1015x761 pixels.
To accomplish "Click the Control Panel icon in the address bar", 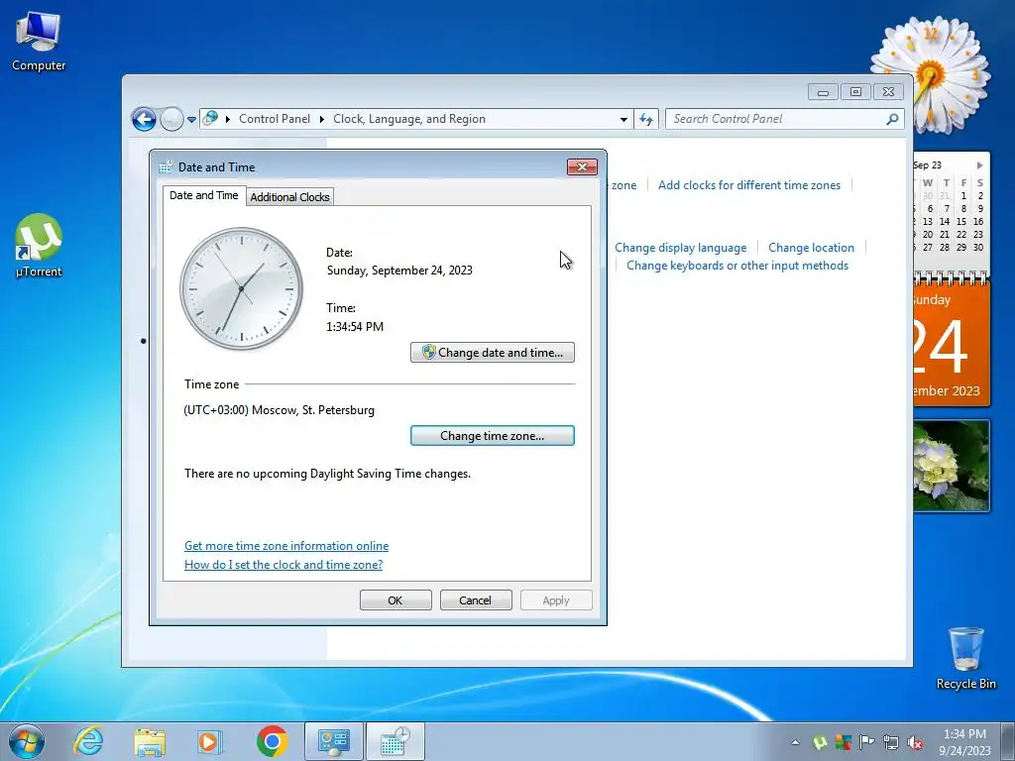I will tap(210, 119).
